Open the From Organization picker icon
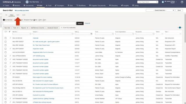 133,34
